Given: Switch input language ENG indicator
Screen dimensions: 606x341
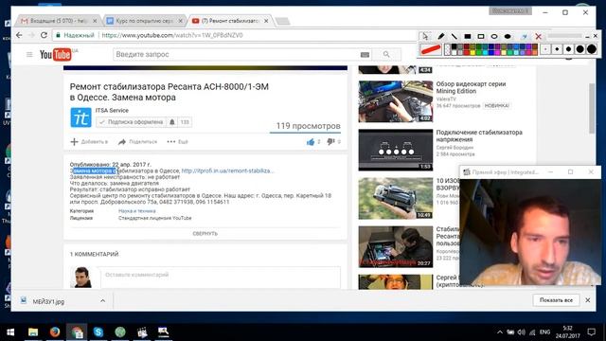Looking at the screenshot, I should pyautogui.click(x=545, y=332).
